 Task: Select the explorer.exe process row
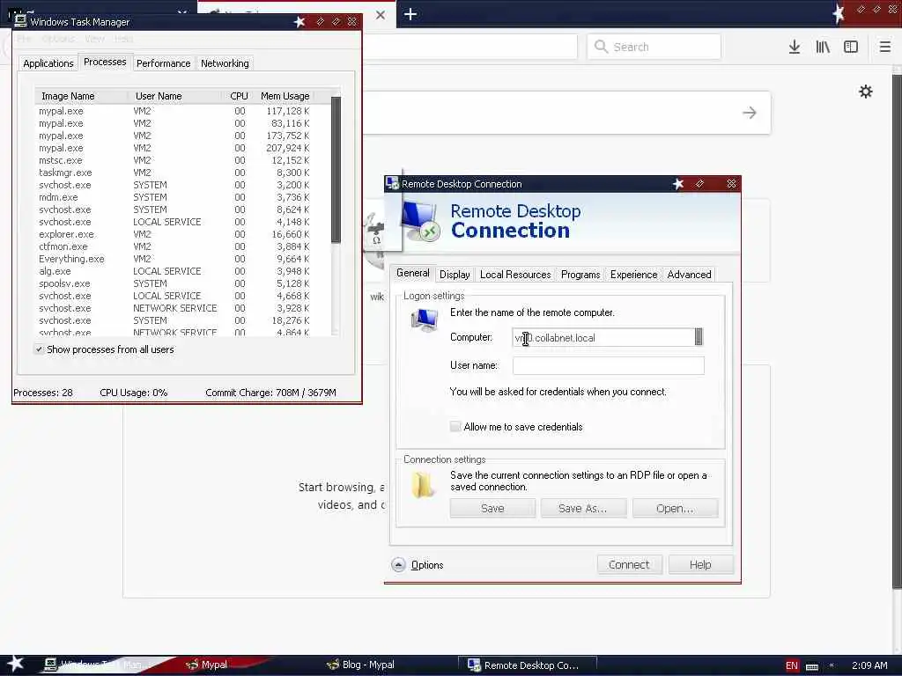[x=183, y=234]
